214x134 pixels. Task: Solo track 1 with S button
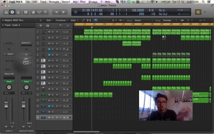(x=52, y=32)
